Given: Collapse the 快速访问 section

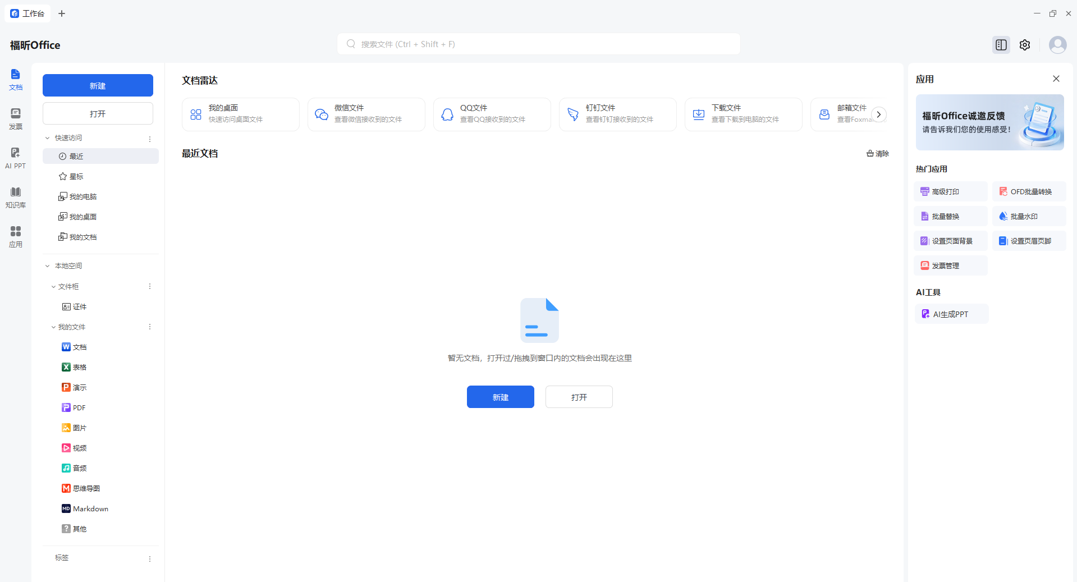Looking at the screenshot, I should click(48, 138).
